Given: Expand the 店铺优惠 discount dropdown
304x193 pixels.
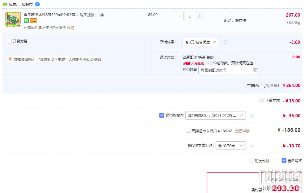Looking at the screenshot, I should pyautogui.click(x=201, y=42).
